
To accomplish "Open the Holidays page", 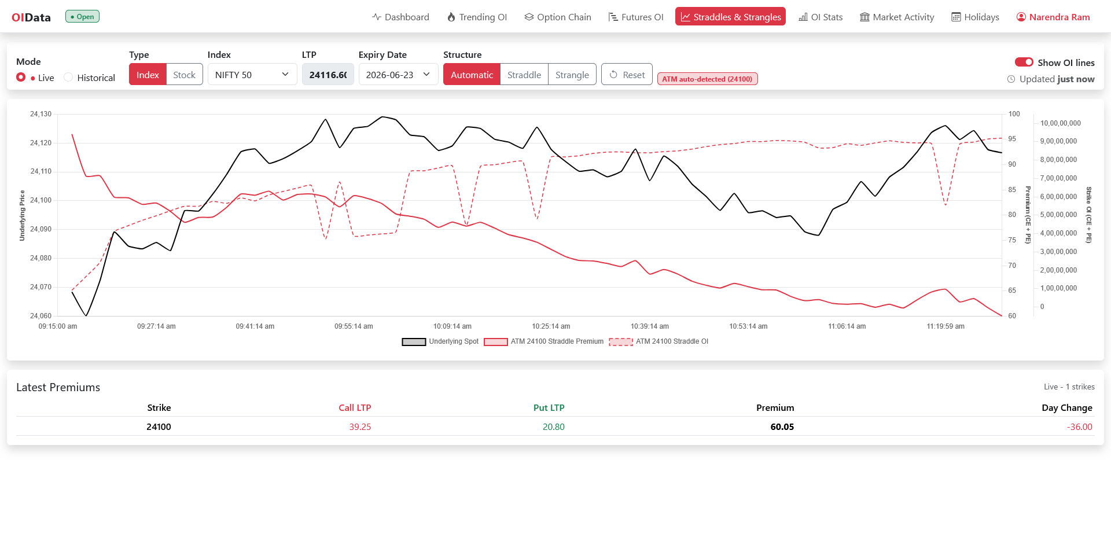I will pos(976,17).
